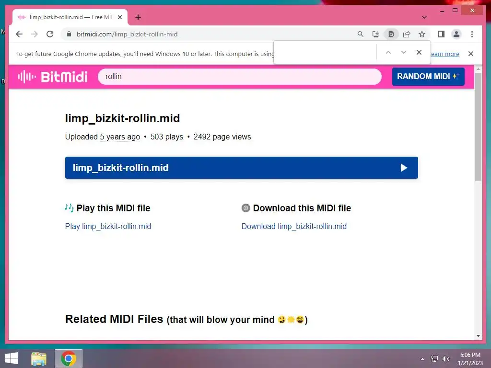Open the browser side panel

point(441,34)
